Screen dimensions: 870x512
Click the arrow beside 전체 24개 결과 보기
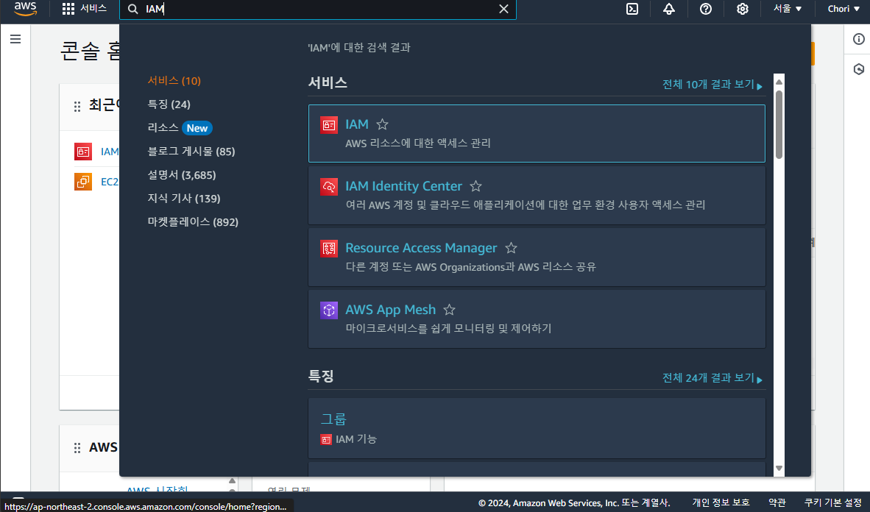point(760,380)
